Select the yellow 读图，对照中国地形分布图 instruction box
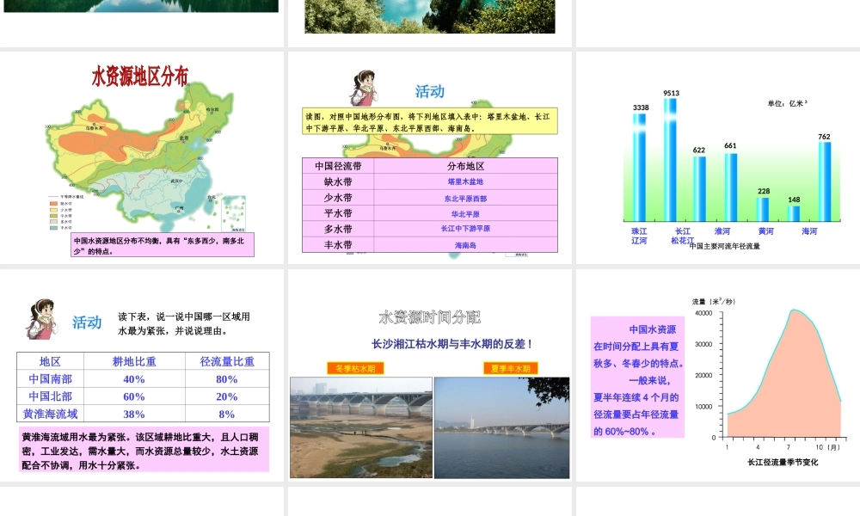 point(429,122)
